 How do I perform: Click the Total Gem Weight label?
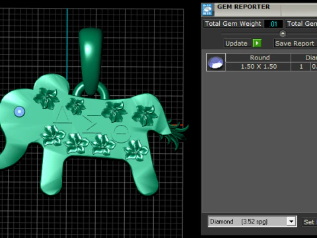click(233, 24)
